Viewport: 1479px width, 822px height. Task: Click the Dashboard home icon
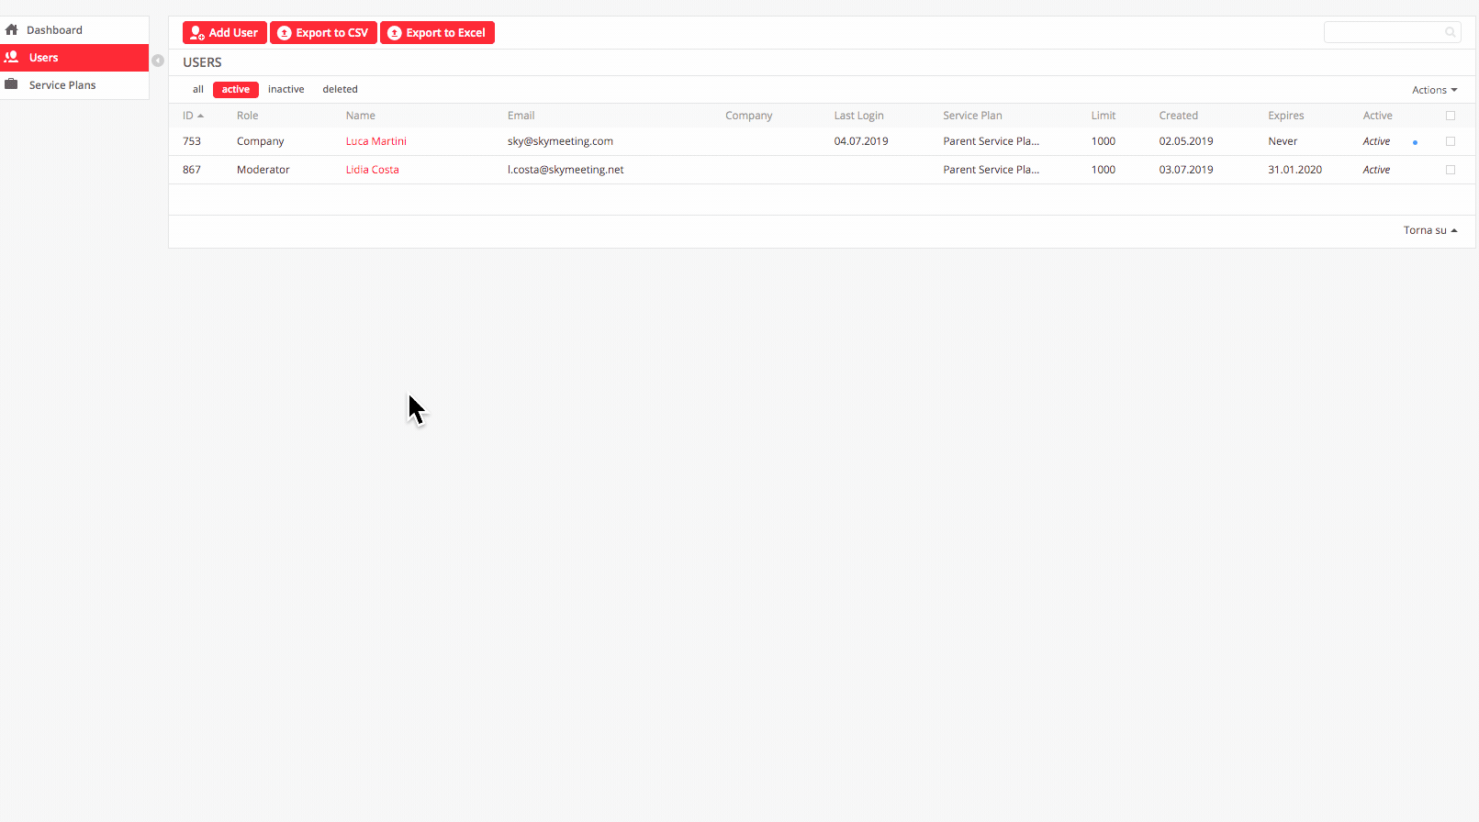[12, 29]
